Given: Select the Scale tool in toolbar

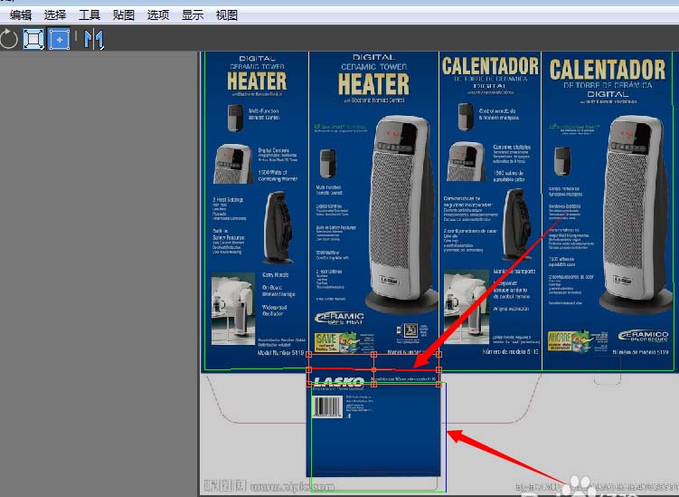Looking at the screenshot, I should (x=33, y=40).
